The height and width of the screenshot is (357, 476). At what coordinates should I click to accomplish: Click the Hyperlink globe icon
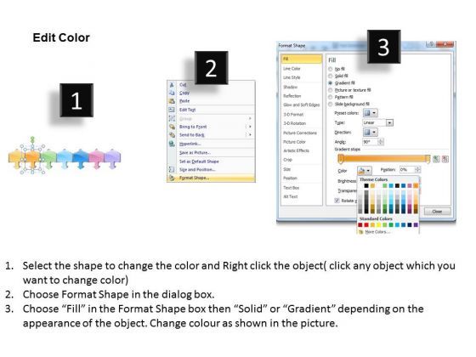coord(172,144)
